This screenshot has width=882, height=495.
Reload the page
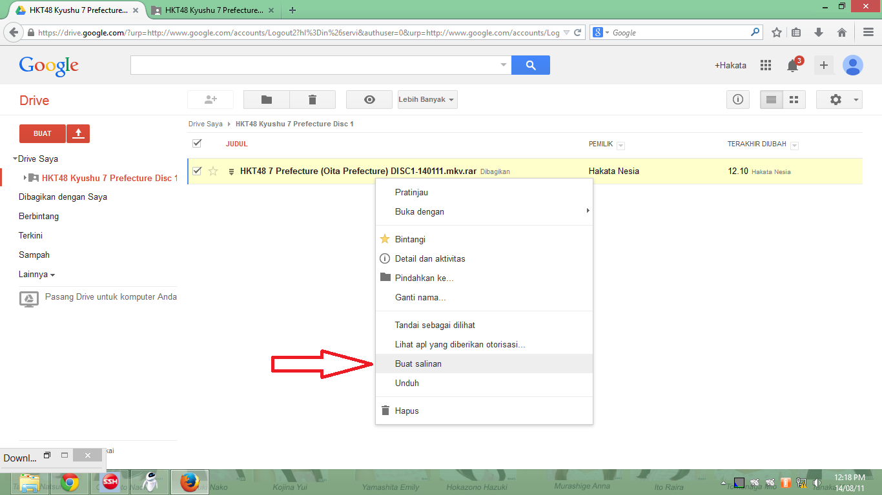(x=577, y=32)
